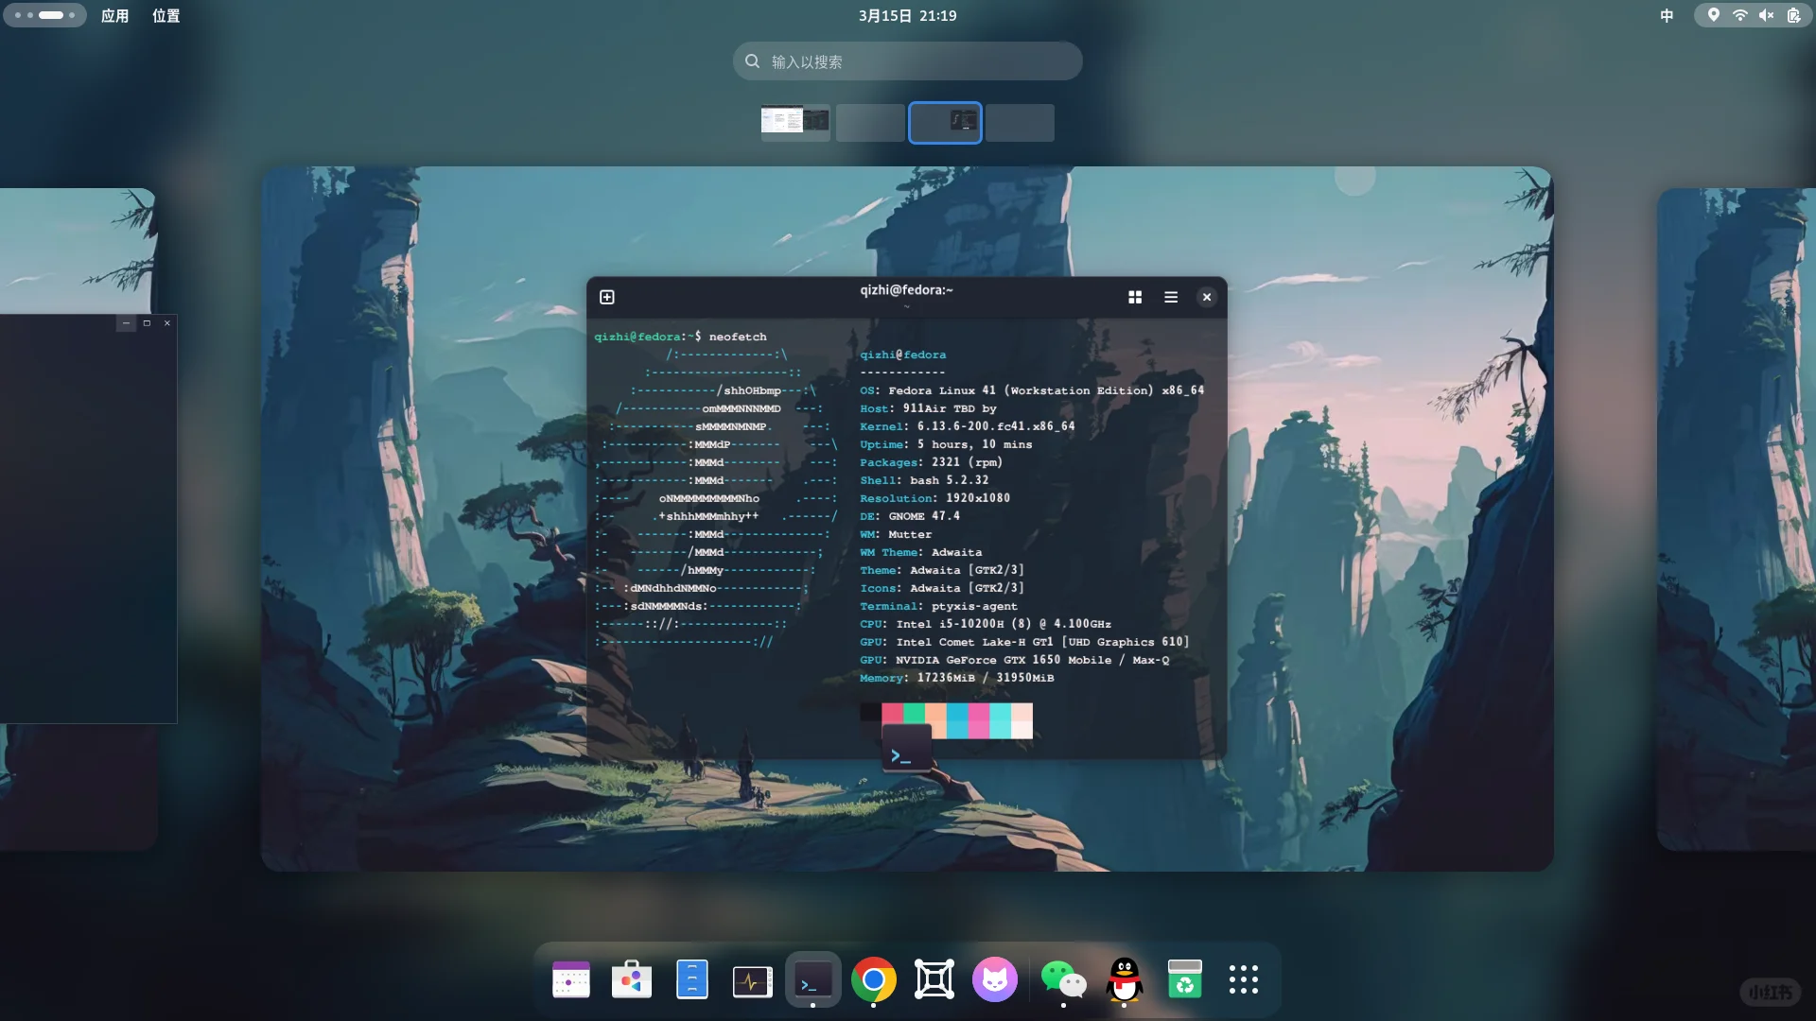
Task: Open the Show Applications grid button
Action: (x=1245, y=979)
